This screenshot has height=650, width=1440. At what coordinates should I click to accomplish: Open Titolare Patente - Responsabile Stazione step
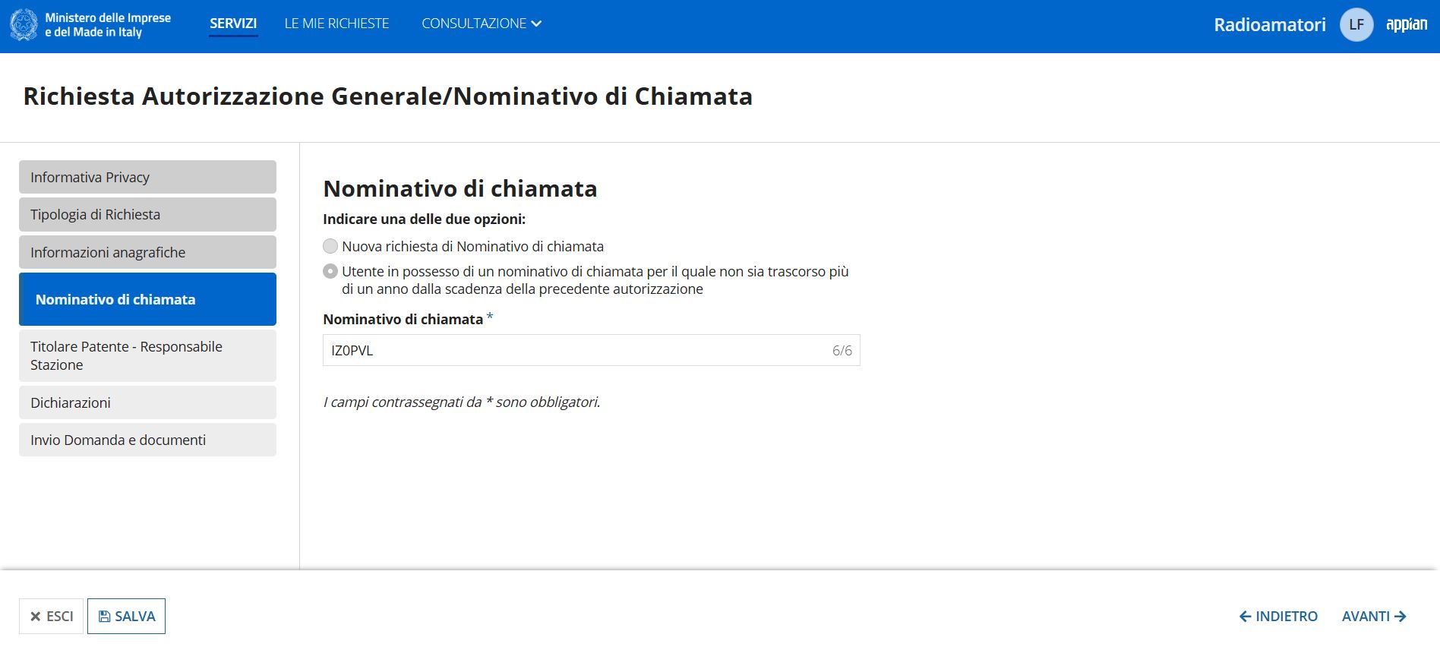coord(147,355)
